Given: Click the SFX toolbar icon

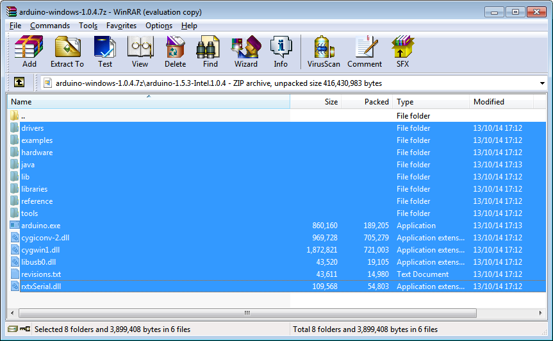Looking at the screenshot, I should [402, 47].
